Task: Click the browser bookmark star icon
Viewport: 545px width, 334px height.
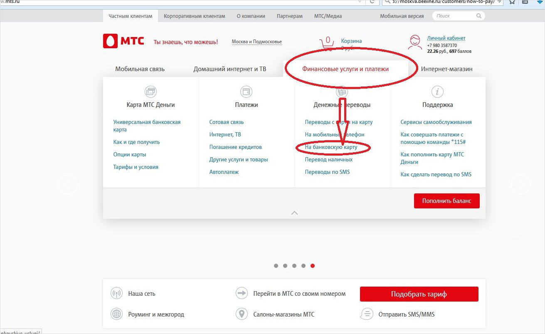Action: [512, 2]
